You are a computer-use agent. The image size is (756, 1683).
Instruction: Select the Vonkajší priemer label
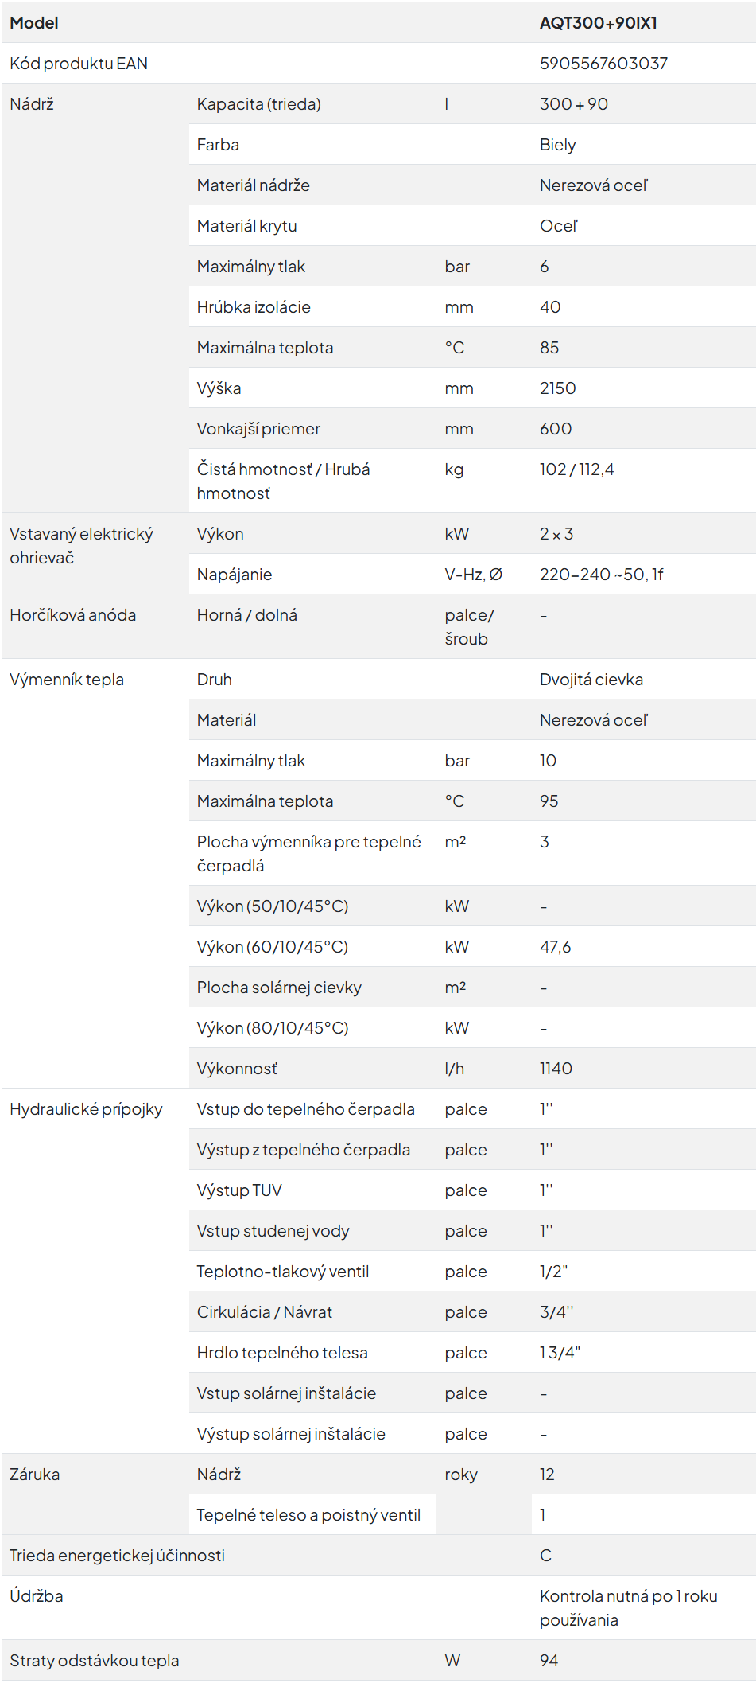click(x=258, y=429)
